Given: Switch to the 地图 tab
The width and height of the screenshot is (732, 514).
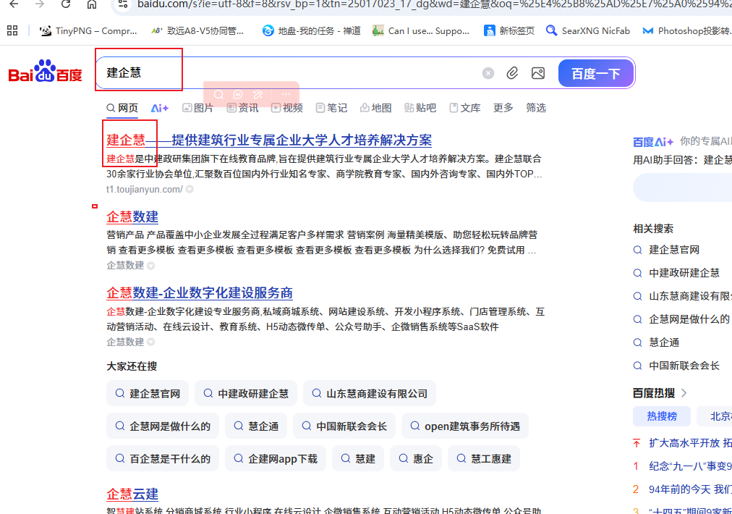Looking at the screenshot, I should (376, 108).
